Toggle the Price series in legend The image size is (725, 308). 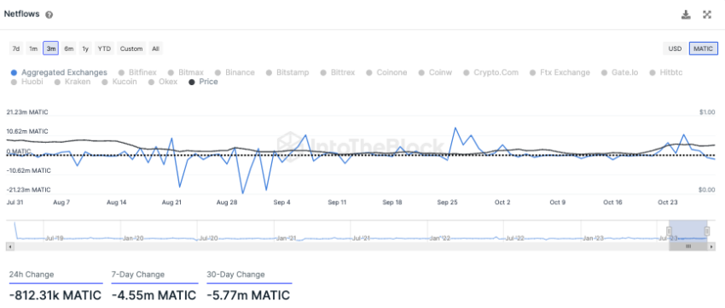pos(203,82)
